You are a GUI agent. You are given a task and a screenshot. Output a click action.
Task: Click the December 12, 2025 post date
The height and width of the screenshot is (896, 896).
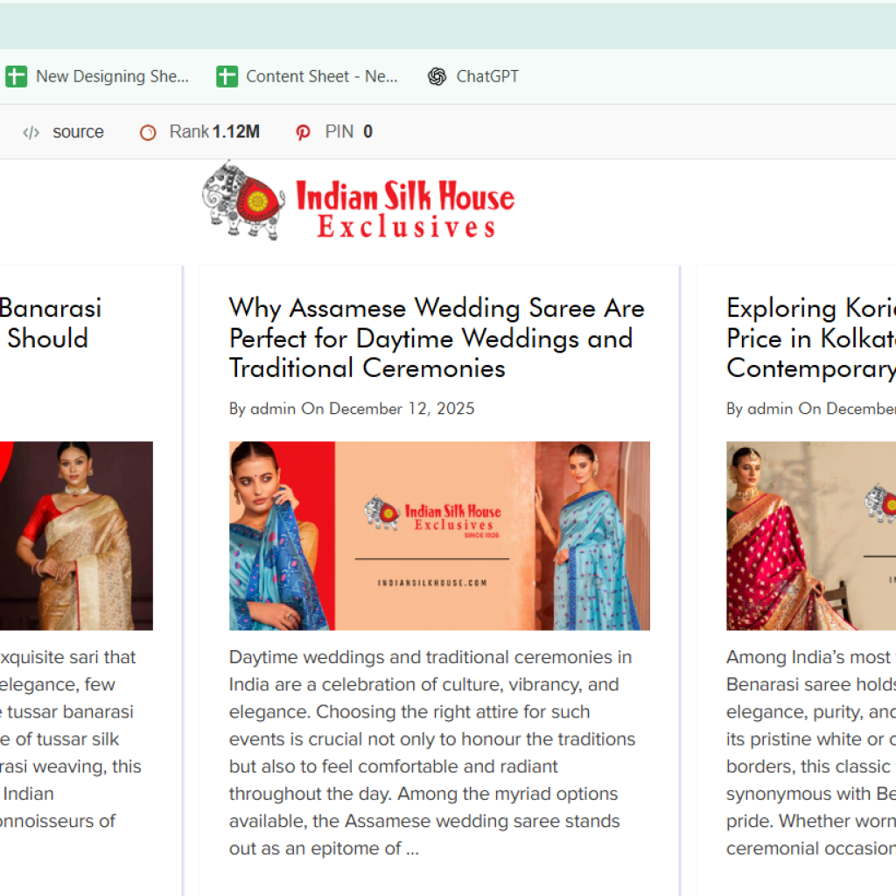pyautogui.click(x=402, y=409)
